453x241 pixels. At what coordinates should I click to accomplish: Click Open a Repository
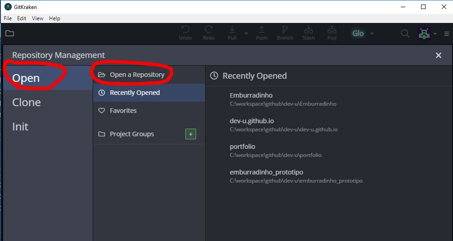(137, 75)
